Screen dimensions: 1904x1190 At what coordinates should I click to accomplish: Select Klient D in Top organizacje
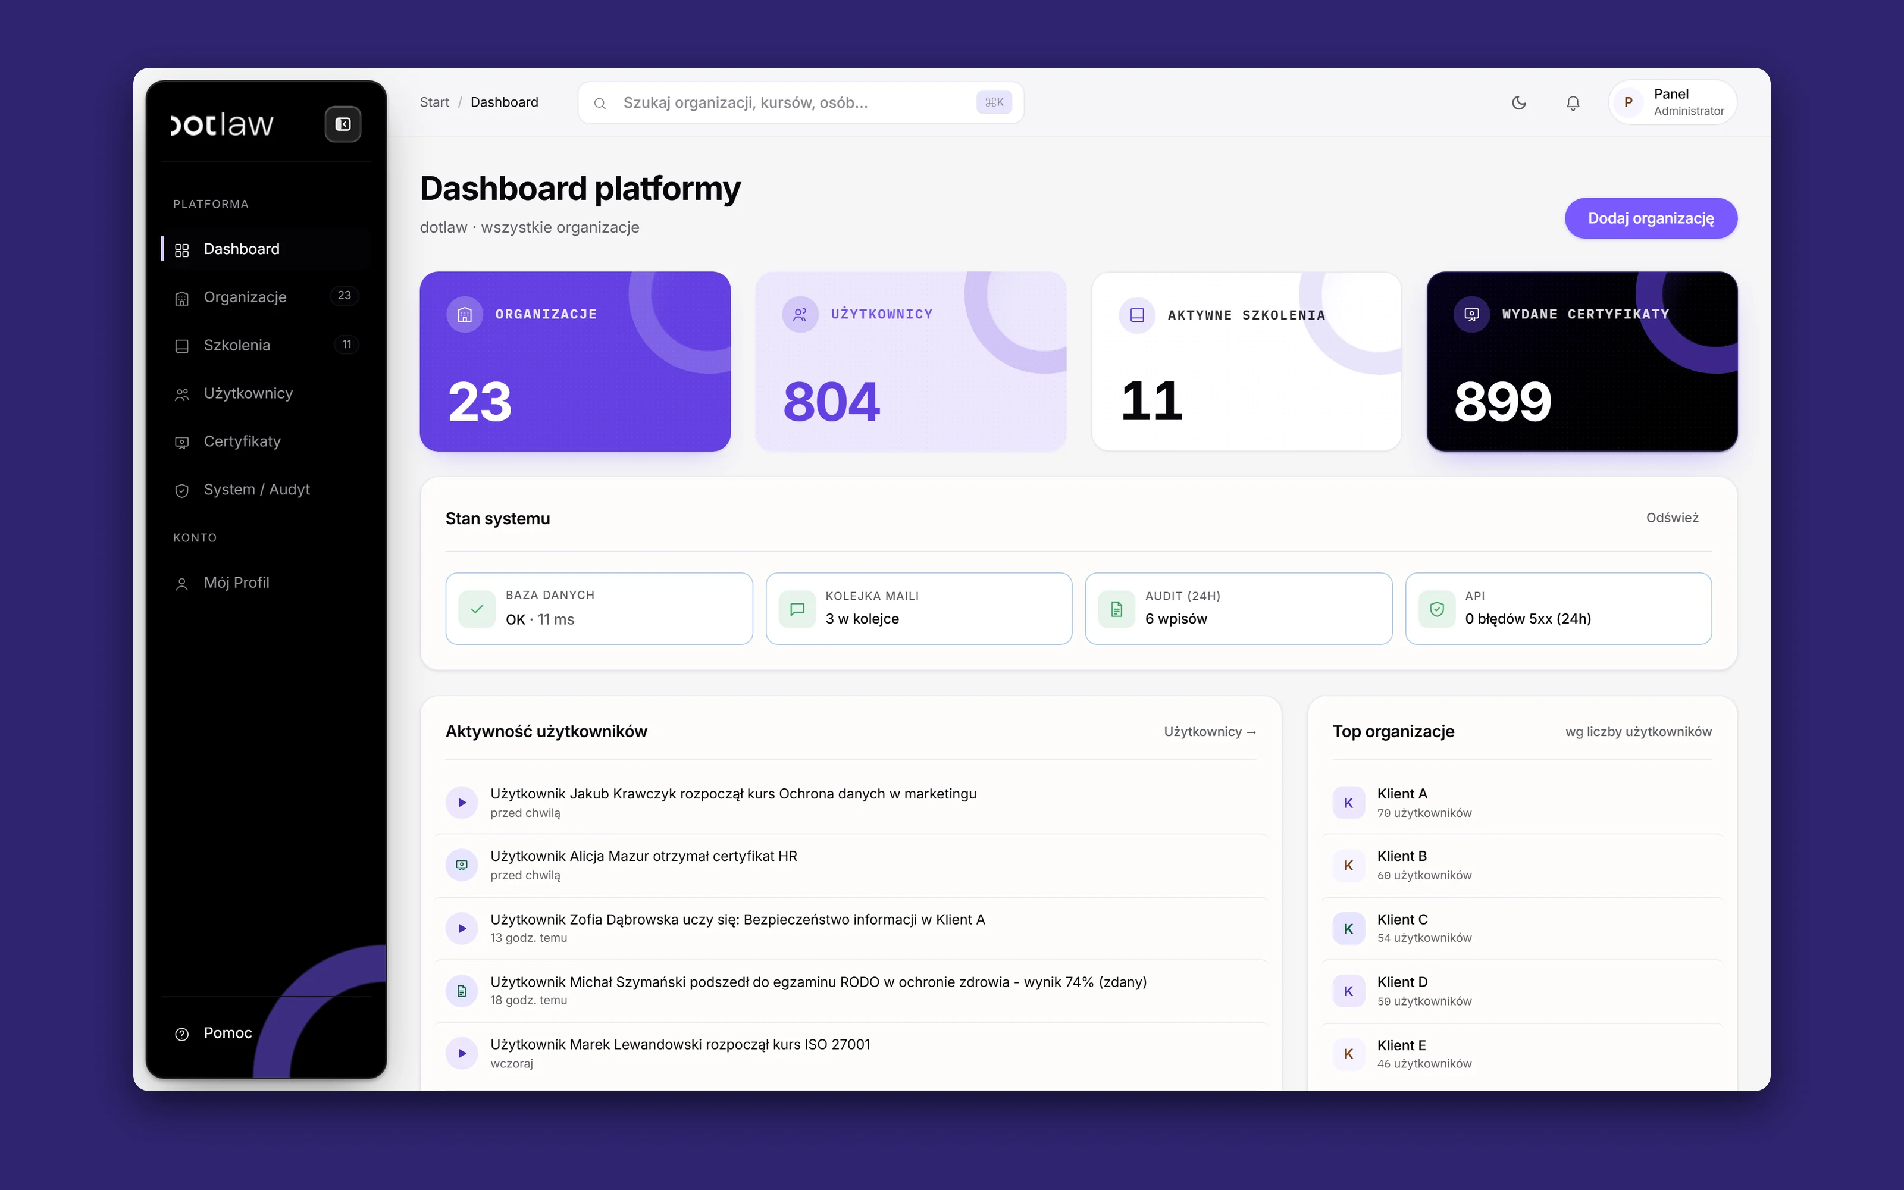click(1523, 991)
